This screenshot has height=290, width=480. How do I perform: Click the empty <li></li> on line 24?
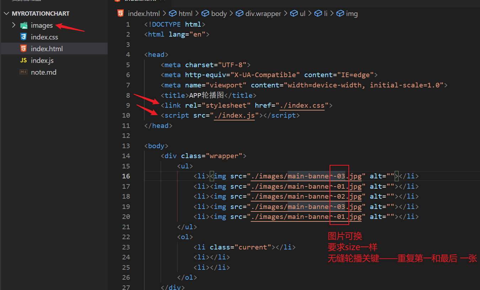click(x=212, y=257)
